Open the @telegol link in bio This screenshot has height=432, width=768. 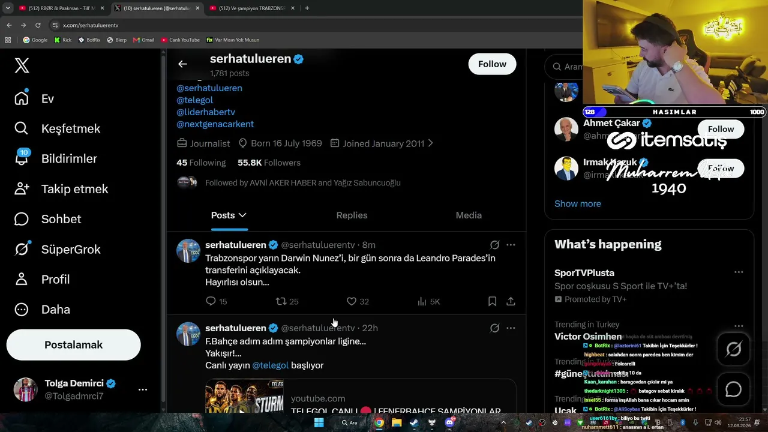click(x=194, y=100)
